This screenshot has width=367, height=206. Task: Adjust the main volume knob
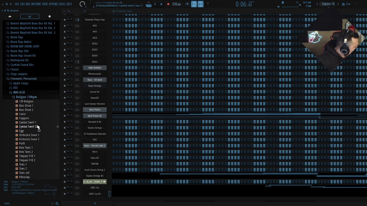click(x=82, y=4)
